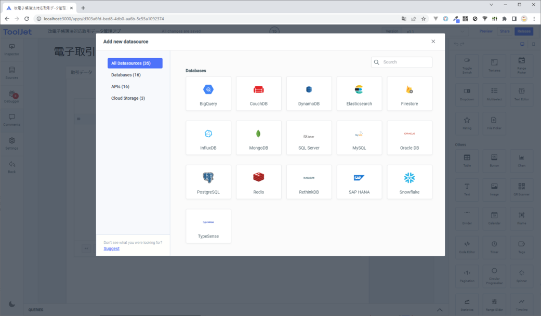Select the Code Editor widget

(x=467, y=247)
